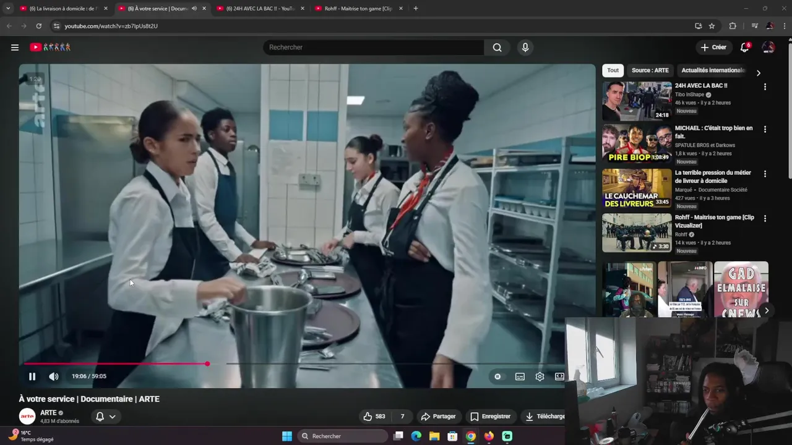Open a new browser tab
This screenshot has width=792, height=445.
[416, 9]
